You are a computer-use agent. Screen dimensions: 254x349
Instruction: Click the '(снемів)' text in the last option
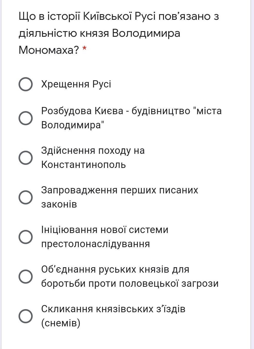[x=61, y=323]
